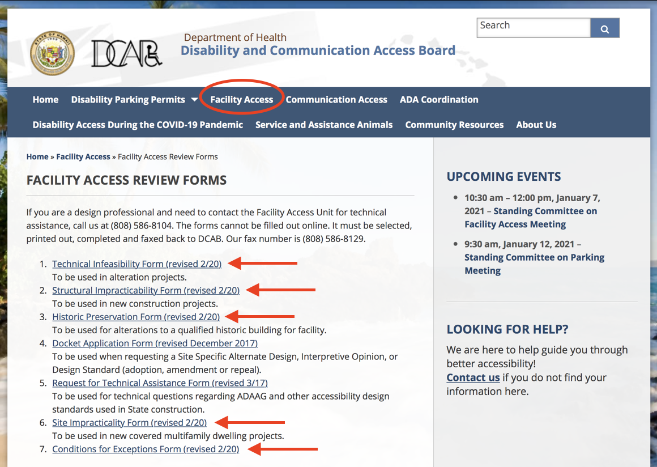Open the Docket Application Form link

coord(155,343)
